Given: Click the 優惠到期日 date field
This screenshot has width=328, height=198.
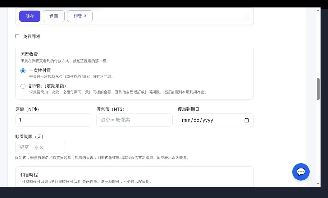Looking at the screenshot, I should pyautogui.click(x=216, y=120).
